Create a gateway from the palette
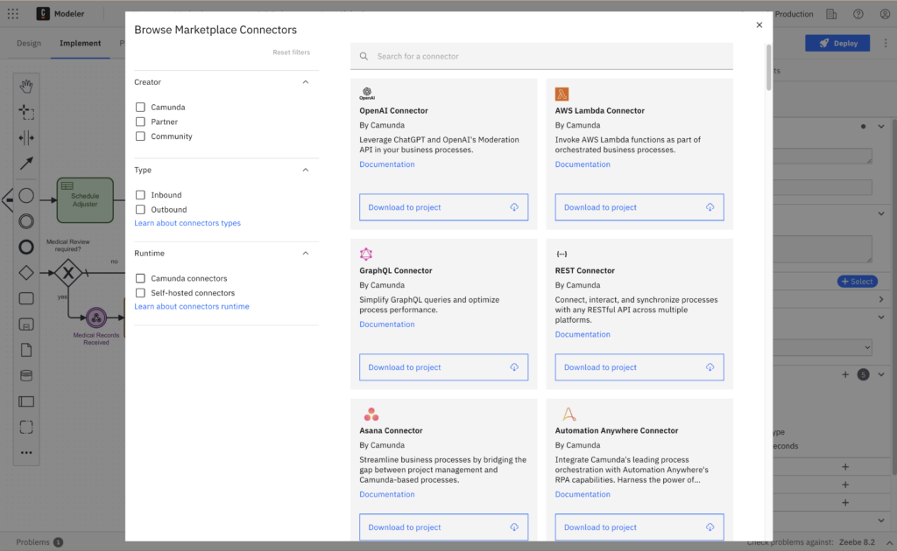The height and width of the screenshot is (551, 897). pos(26,273)
